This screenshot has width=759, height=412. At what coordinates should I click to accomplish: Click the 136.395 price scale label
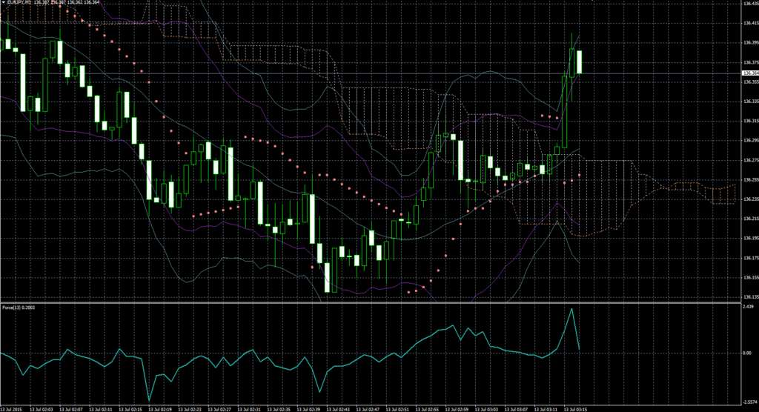pyautogui.click(x=750, y=42)
